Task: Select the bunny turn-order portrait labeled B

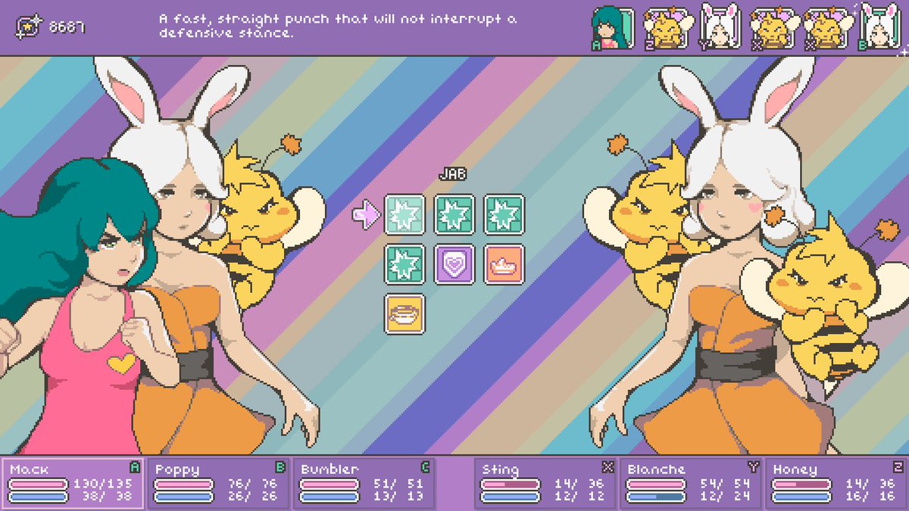Action: pos(879,27)
